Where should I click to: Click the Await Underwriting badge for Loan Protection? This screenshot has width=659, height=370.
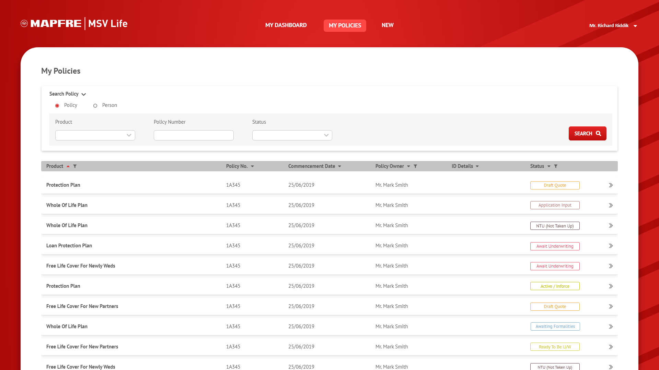[555, 246]
